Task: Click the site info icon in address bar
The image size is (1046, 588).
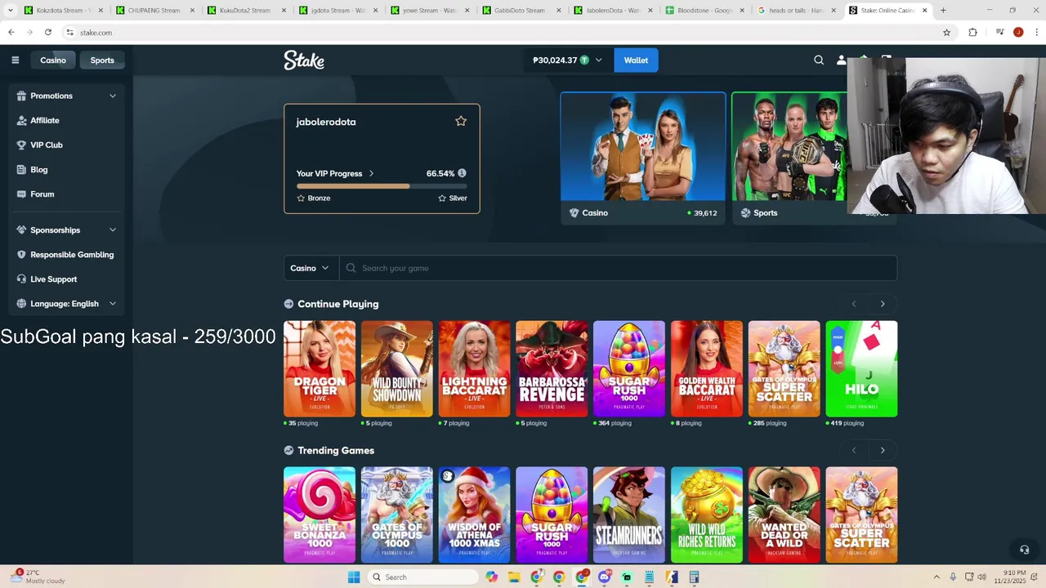Action: click(x=70, y=32)
